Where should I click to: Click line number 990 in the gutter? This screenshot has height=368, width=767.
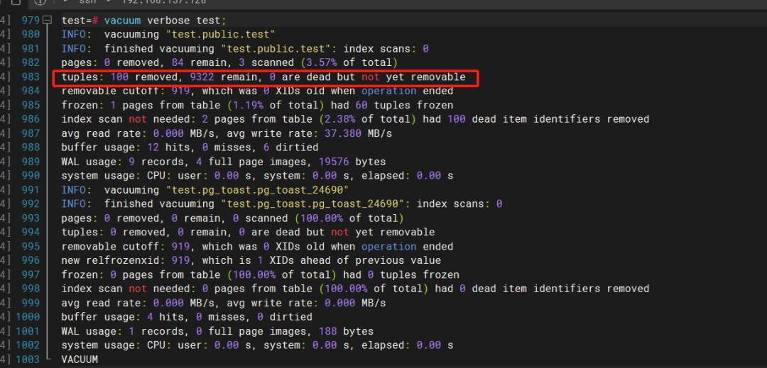31,176
